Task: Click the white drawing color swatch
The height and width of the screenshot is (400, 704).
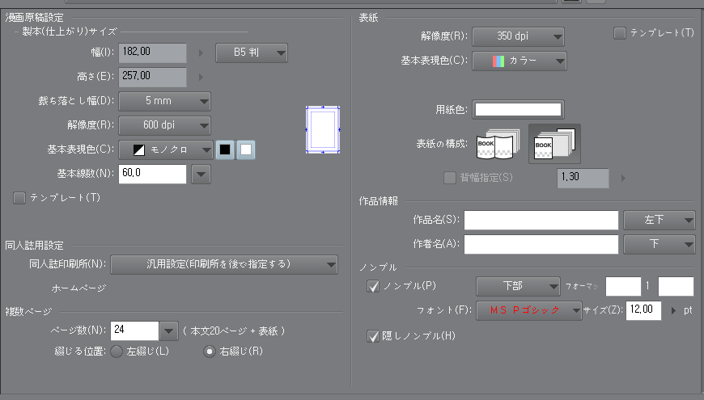Action: (246, 149)
